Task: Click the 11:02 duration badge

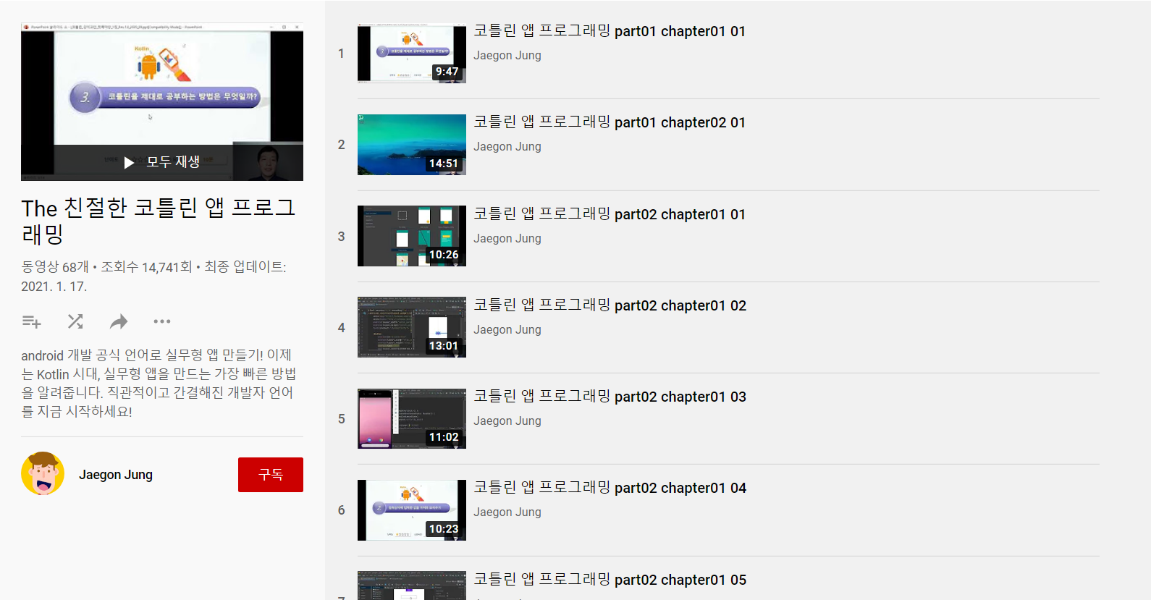Action: [x=444, y=437]
